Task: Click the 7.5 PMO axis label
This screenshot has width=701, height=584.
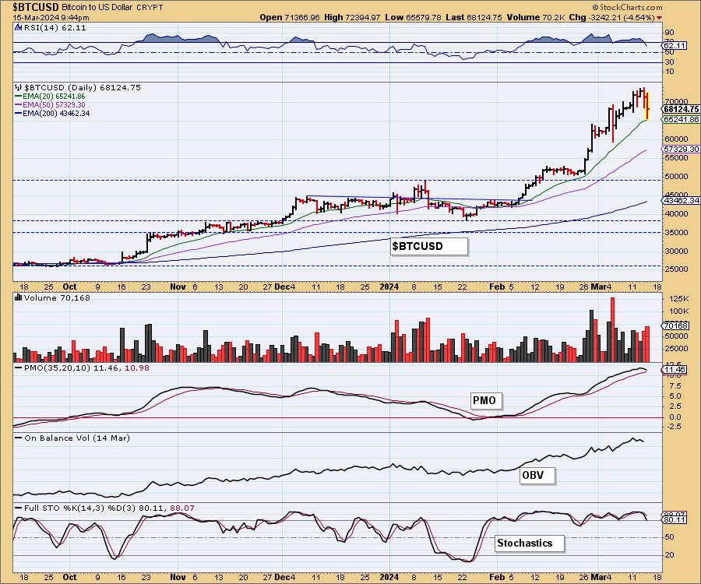Action: pos(675,386)
